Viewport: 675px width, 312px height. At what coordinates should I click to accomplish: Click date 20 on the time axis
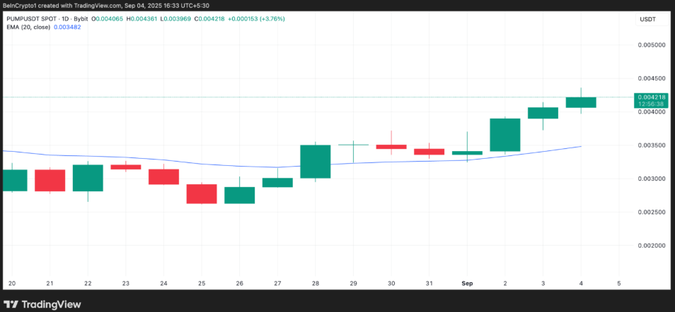click(x=11, y=283)
